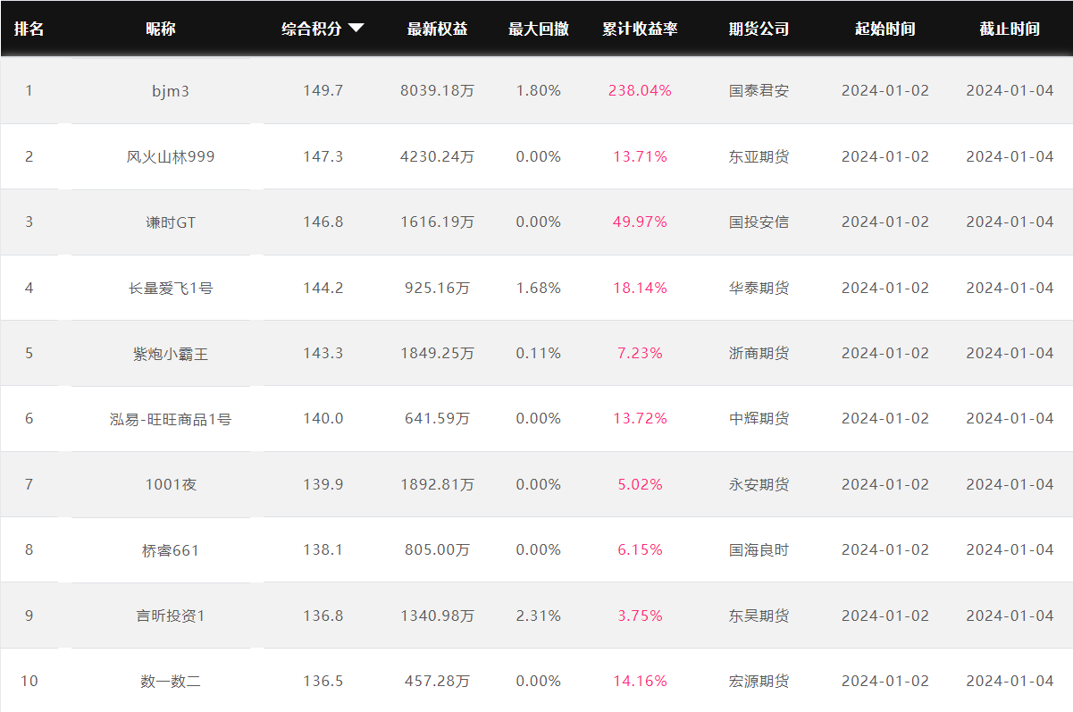This screenshot has height=712, width=1073.
Task: Open the 1001夜 account nickname
Action: coord(171,484)
